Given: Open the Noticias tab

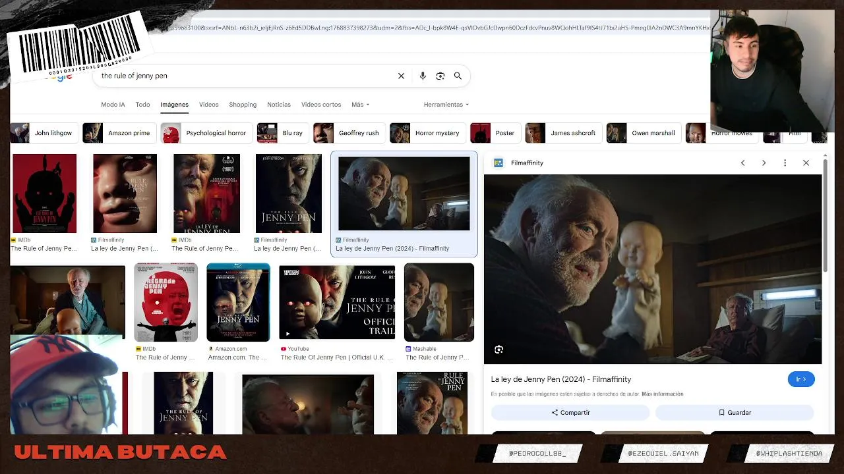Looking at the screenshot, I should (279, 105).
